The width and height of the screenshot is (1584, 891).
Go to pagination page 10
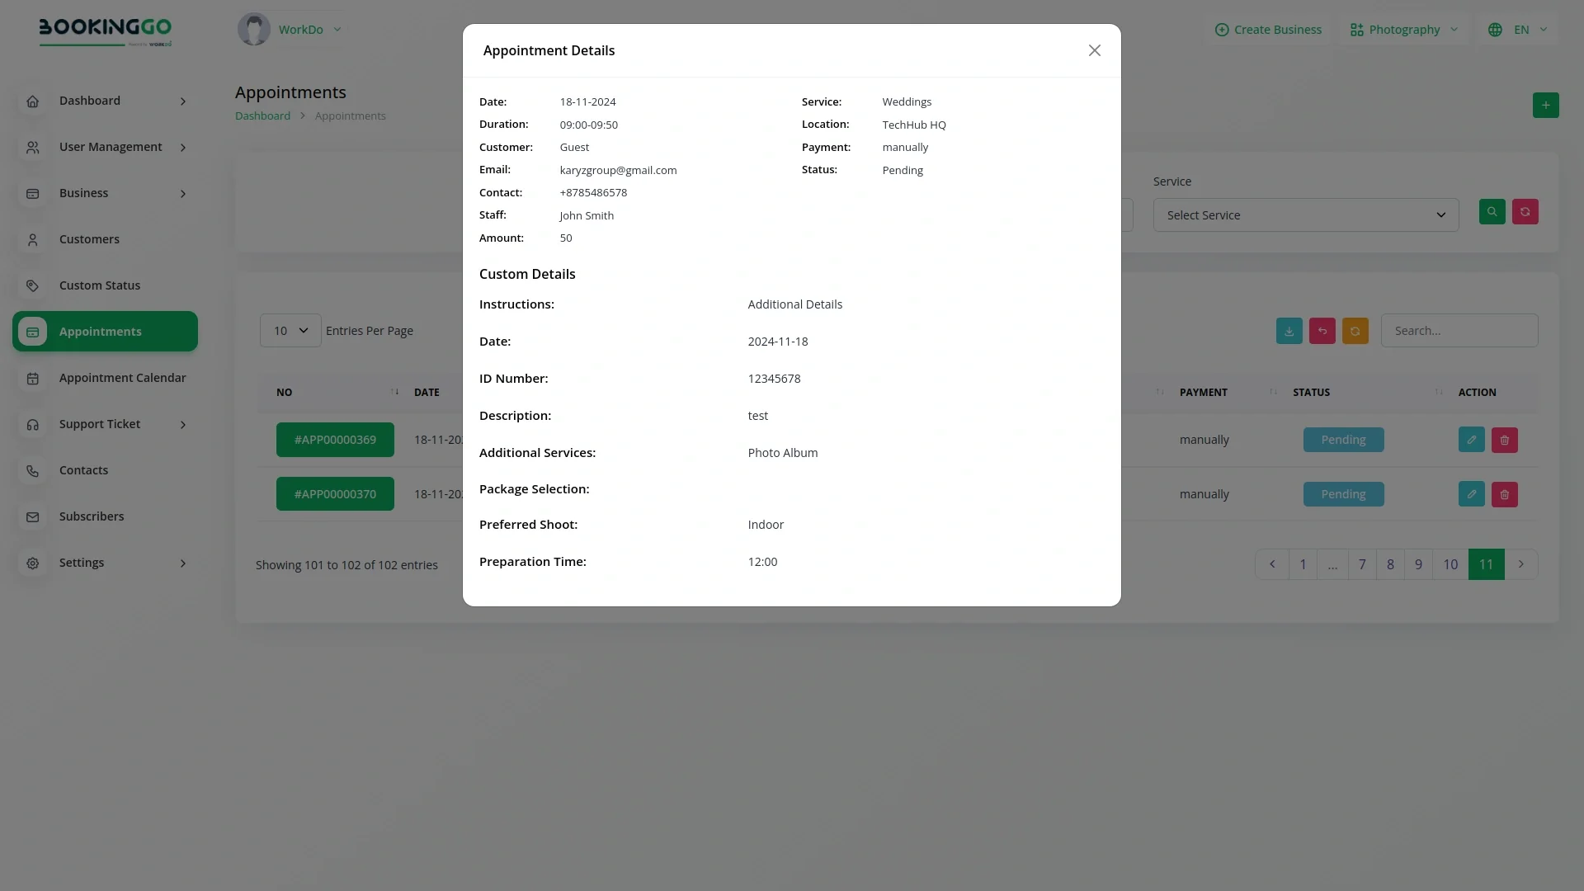tap(1450, 564)
